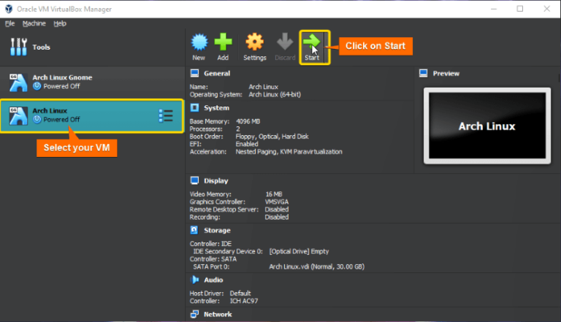
Task: Click the New virtual machine icon
Action: click(x=199, y=43)
